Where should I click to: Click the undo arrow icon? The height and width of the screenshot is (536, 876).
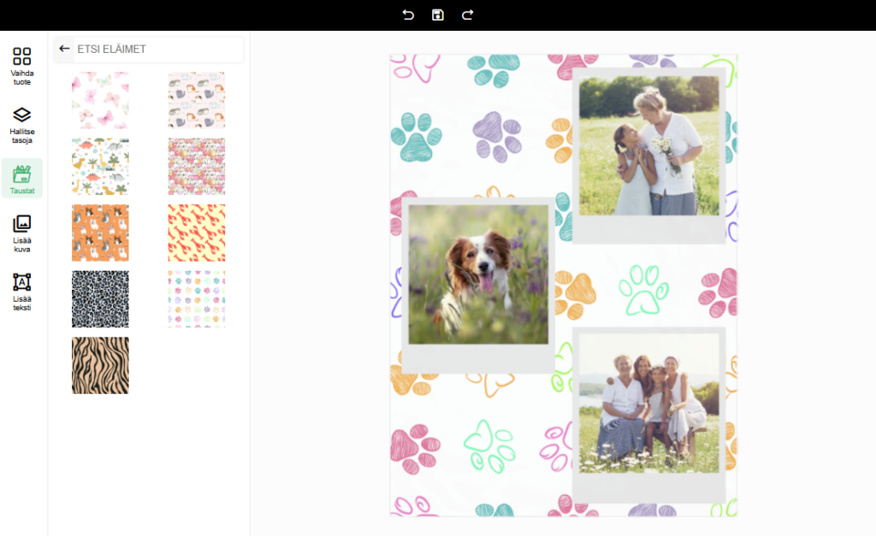click(x=408, y=15)
